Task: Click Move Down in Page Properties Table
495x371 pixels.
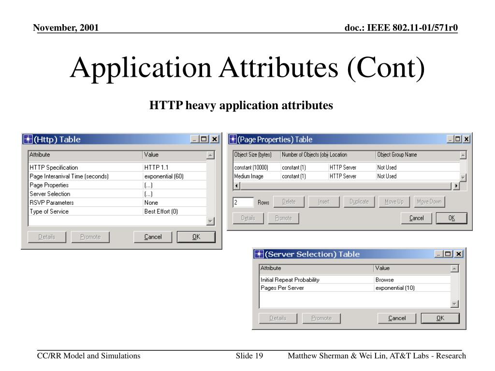Action: 429,201
